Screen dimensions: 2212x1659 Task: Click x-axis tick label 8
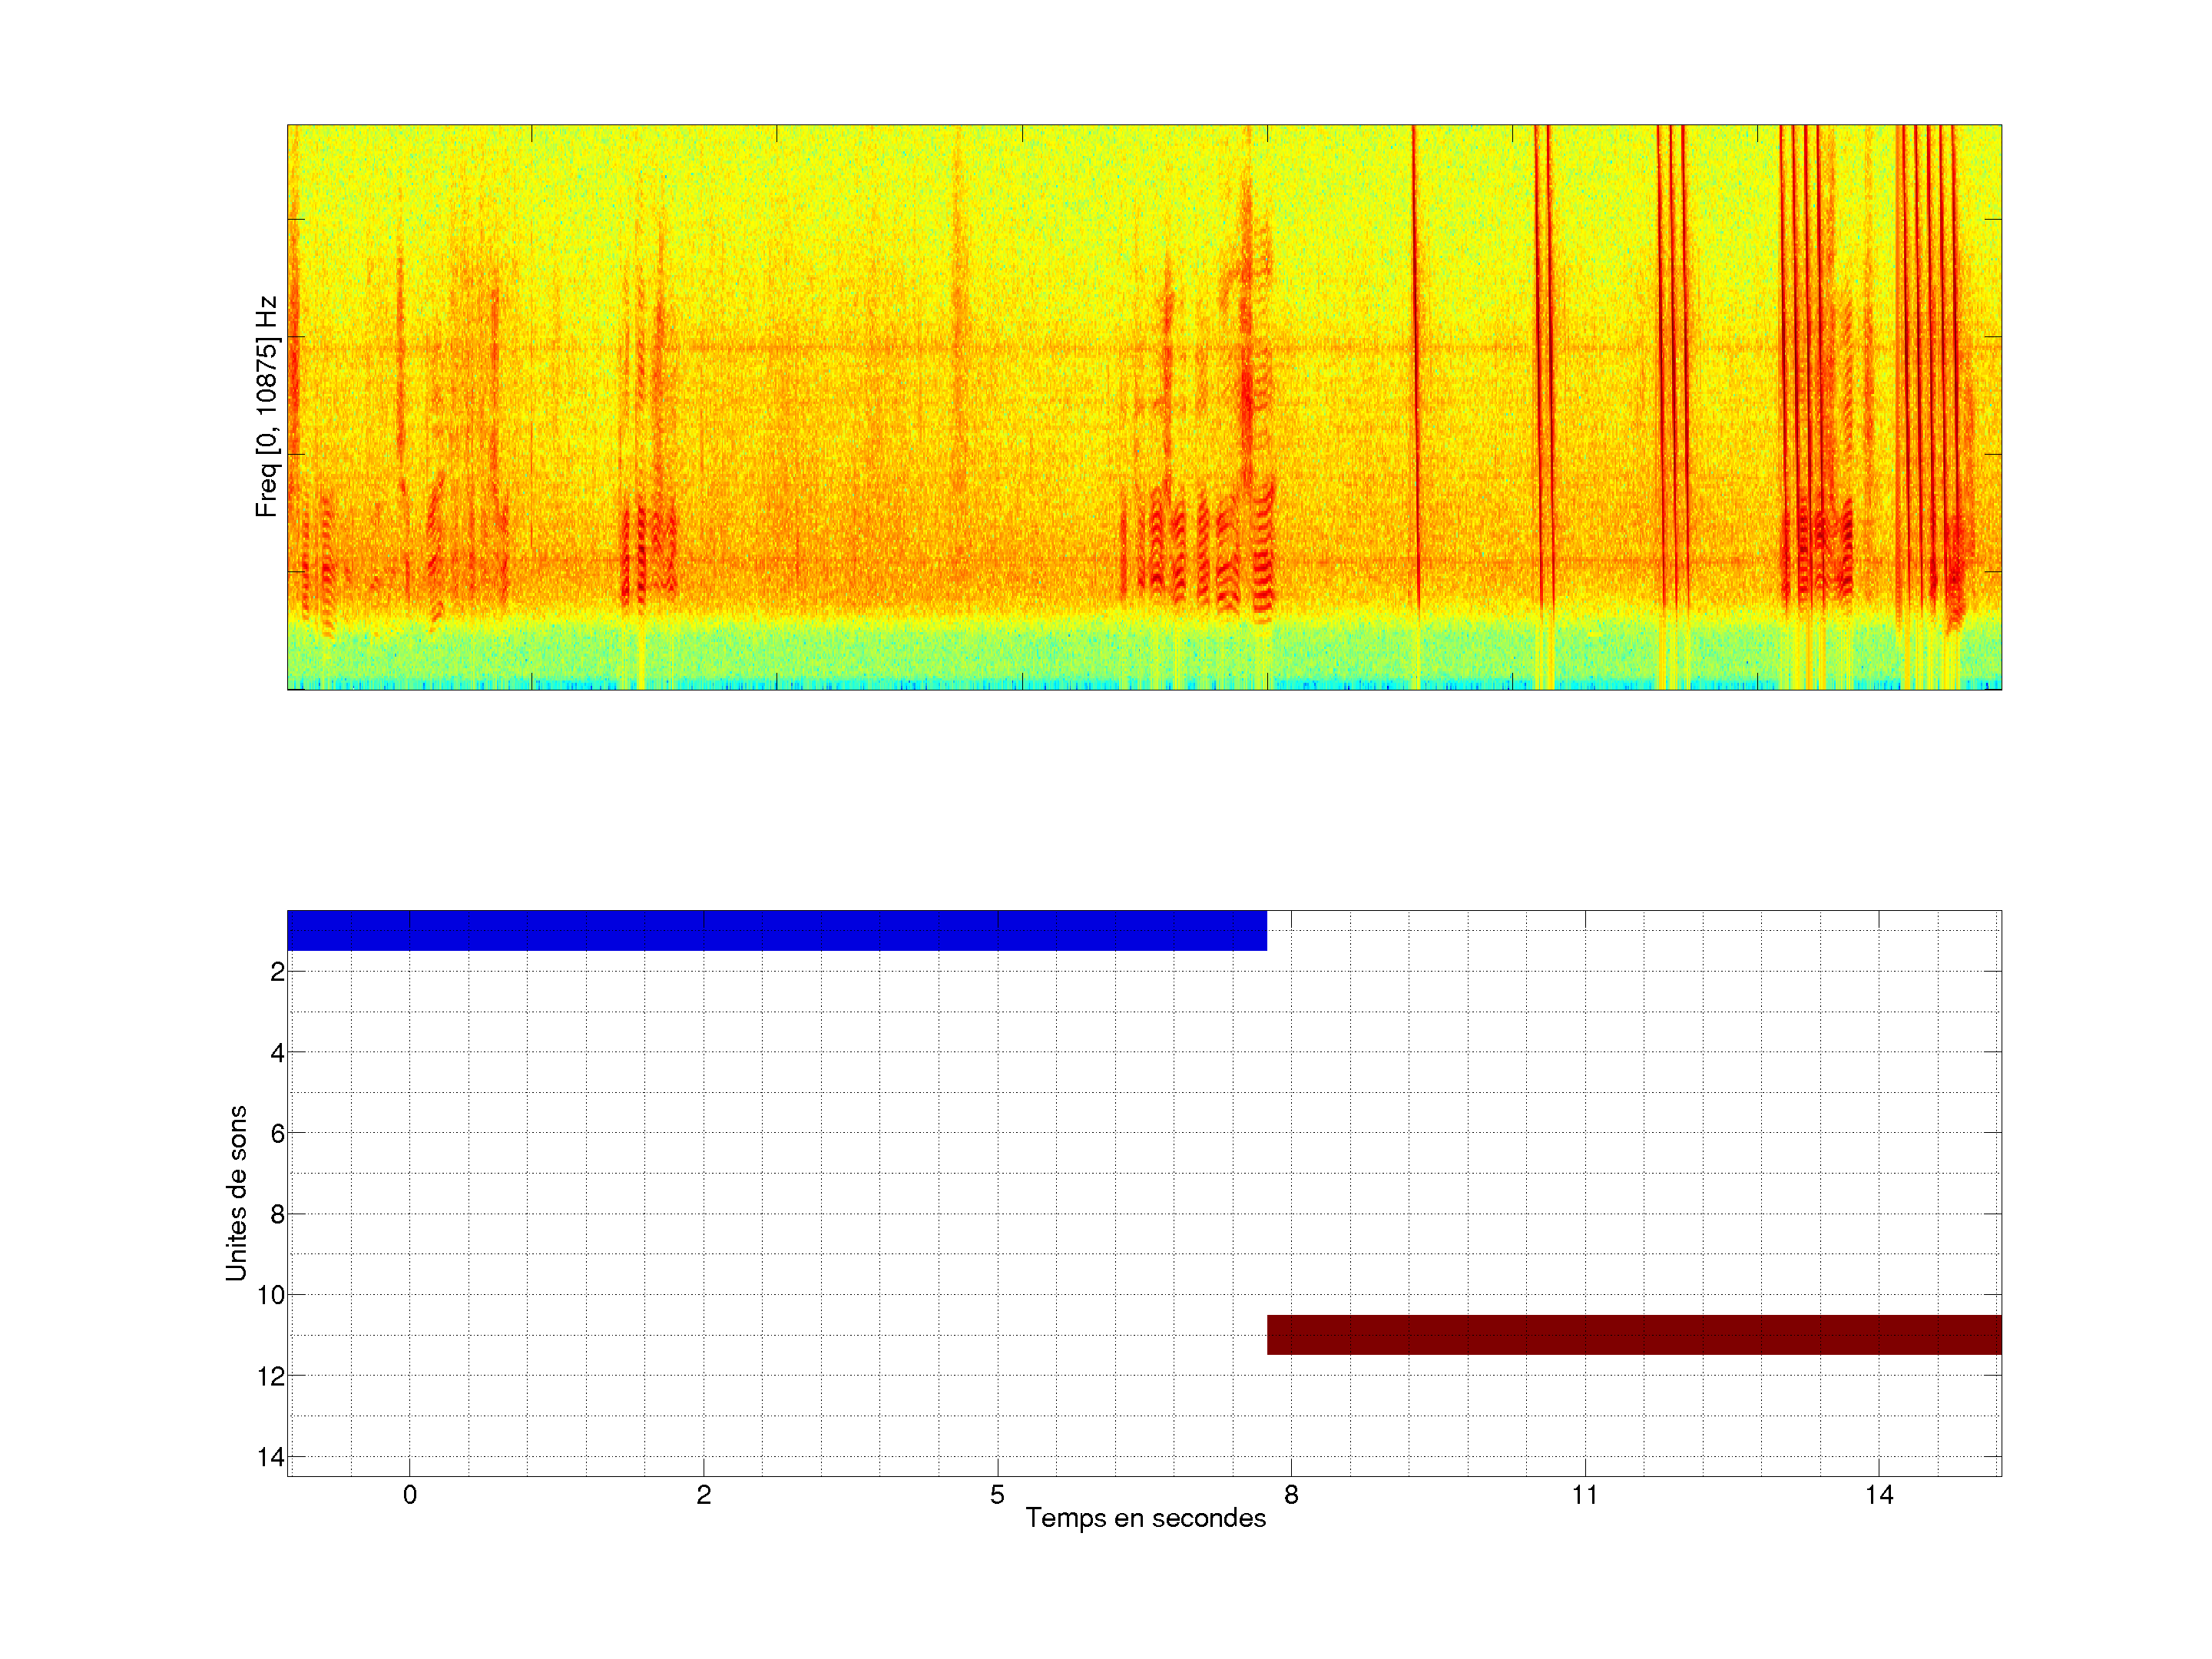point(1291,1495)
